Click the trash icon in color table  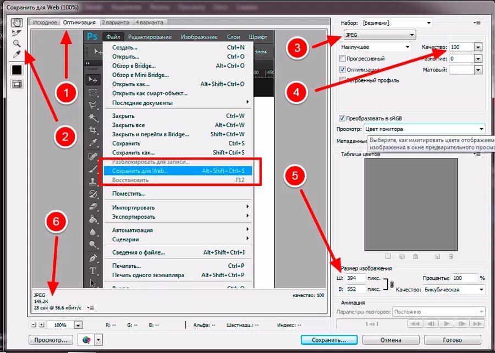(451, 256)
